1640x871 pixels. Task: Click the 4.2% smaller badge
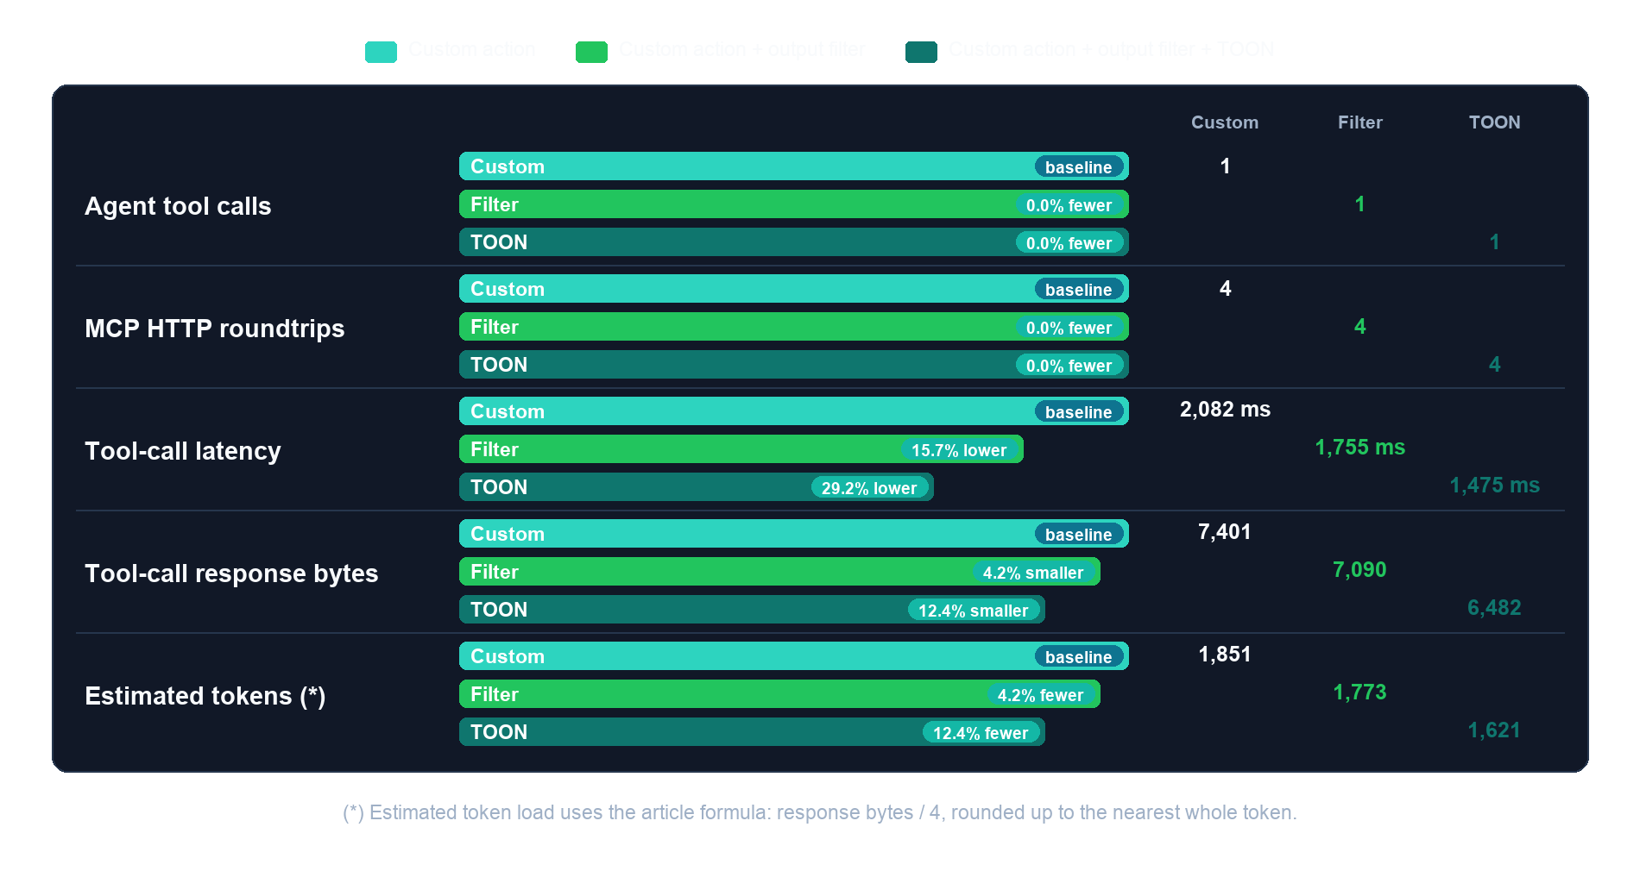1033,573
